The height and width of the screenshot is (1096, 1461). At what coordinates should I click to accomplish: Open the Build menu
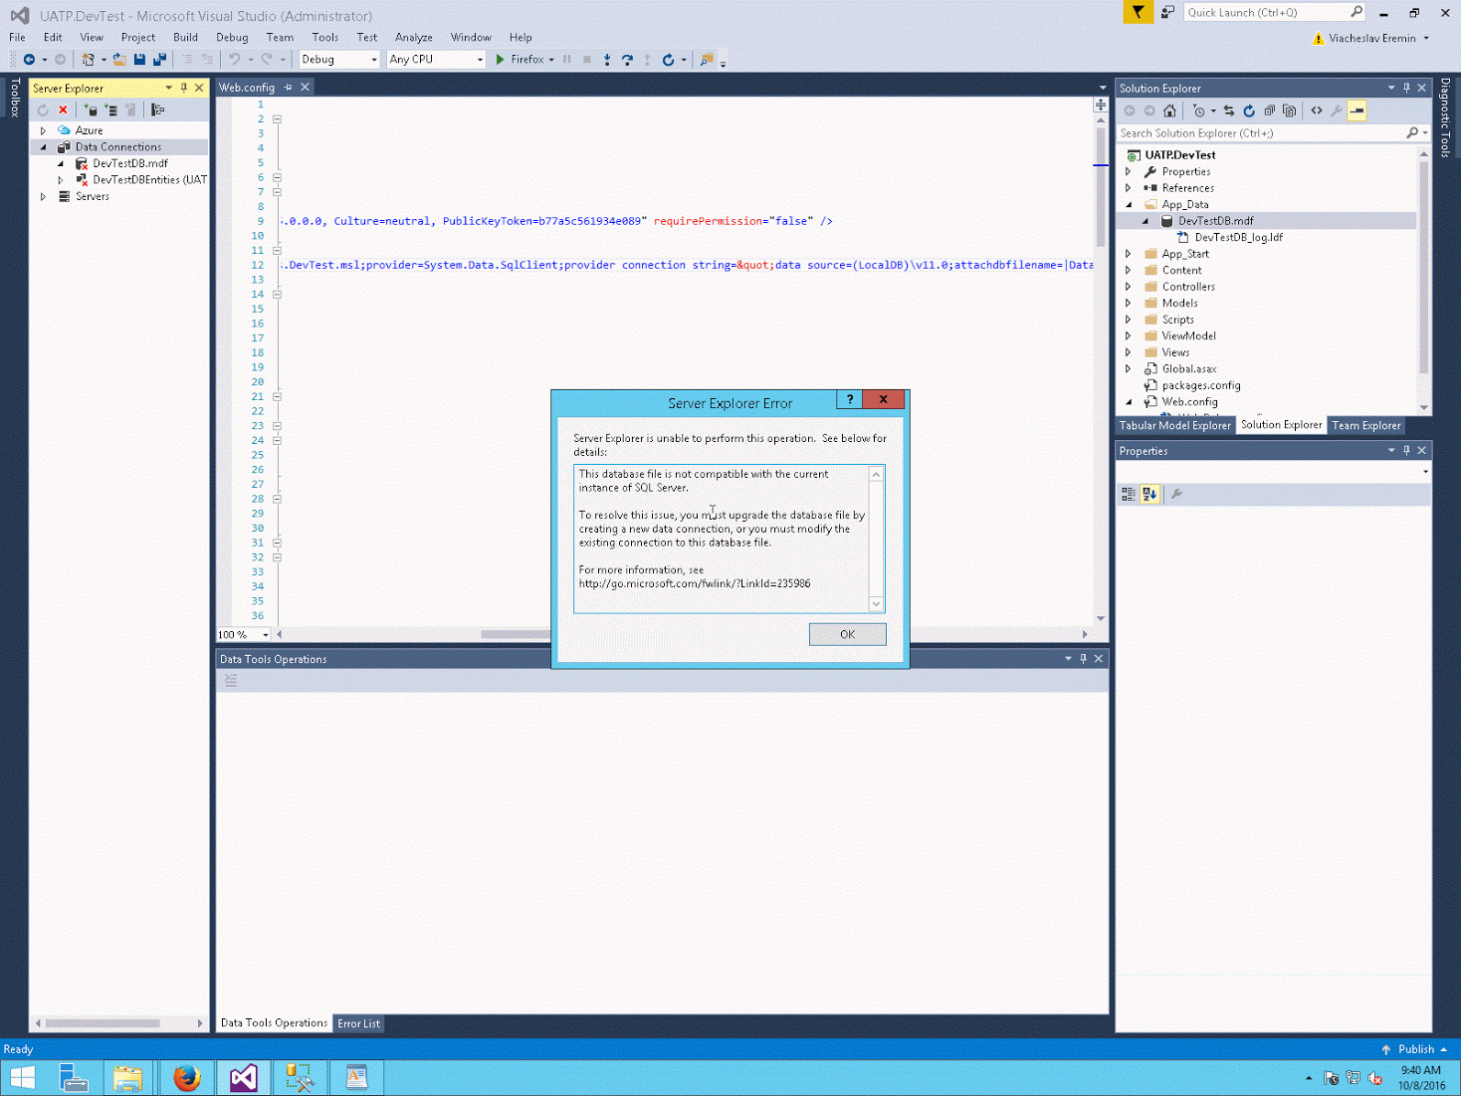[x=185, y=37]
